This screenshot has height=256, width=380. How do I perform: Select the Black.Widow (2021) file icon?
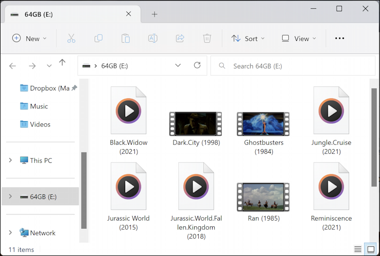pyautogui.click(x=128, y=111)
